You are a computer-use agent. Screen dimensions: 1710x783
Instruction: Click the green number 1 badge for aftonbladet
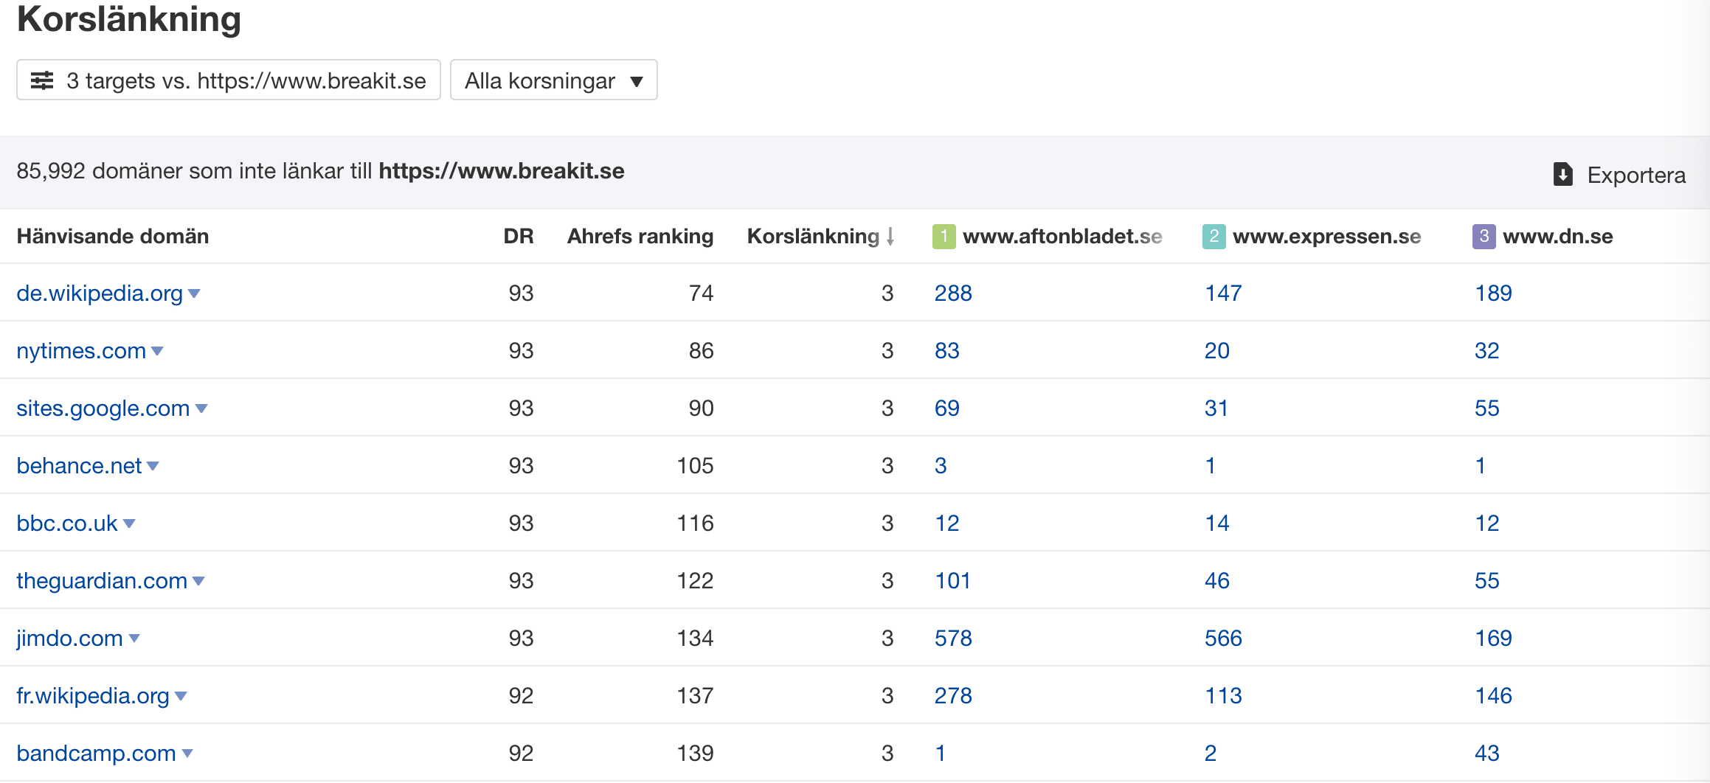(x=944, y=237)
